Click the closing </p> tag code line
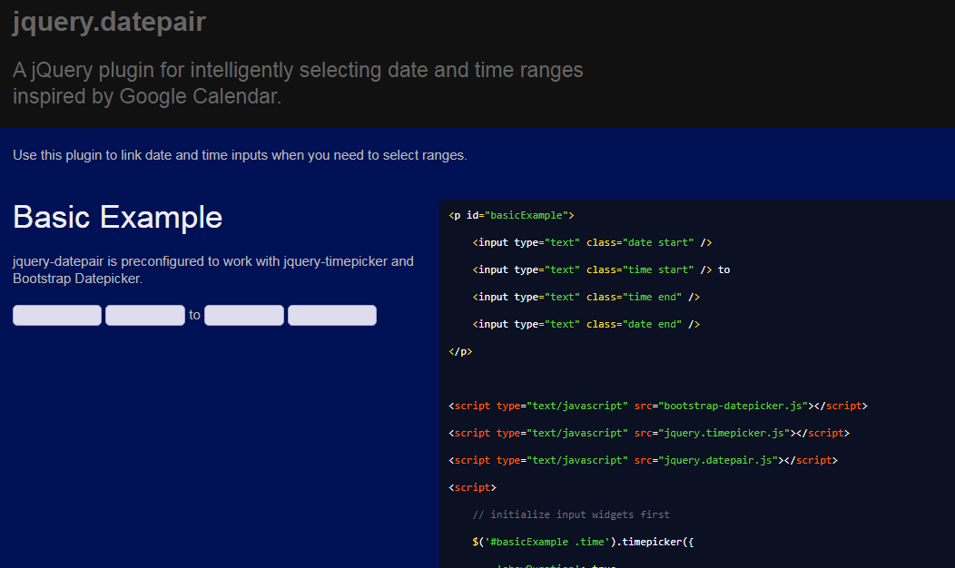The height and width of the screenshot is (568, 955). click(x=460, y=352)
